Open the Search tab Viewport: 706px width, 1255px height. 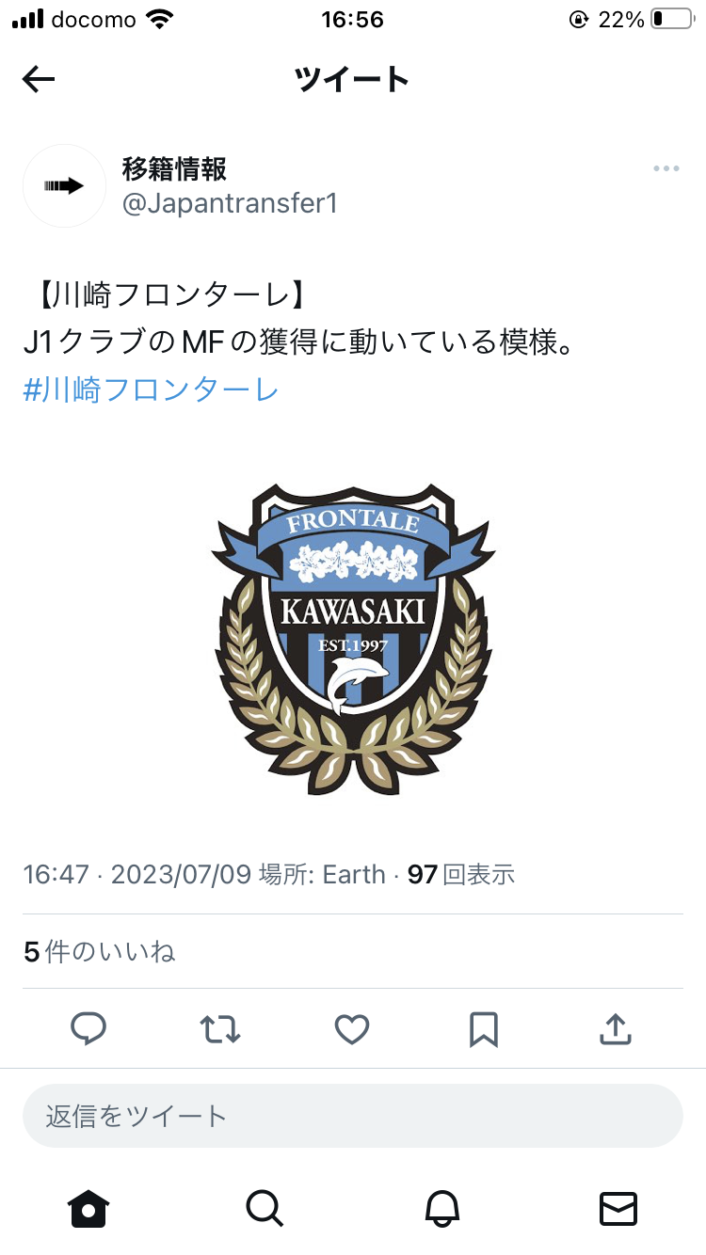265,1208
